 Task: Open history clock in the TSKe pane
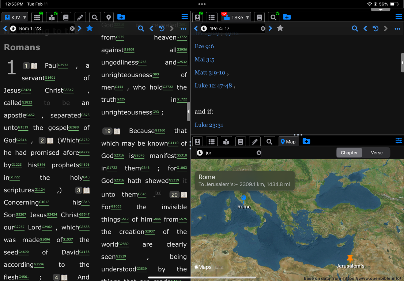[375, 29]
